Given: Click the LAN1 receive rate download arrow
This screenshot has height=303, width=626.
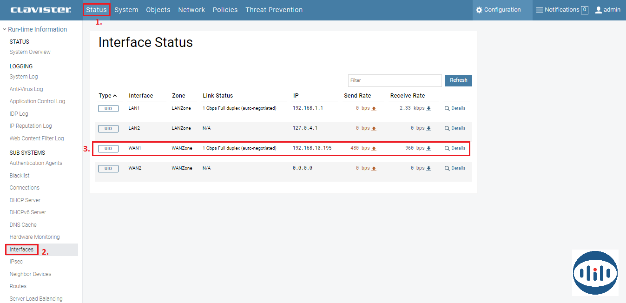Looking at the screenshot, I should point(428,109).
